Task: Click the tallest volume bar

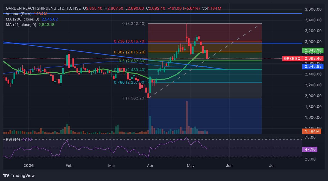Action: click(x=187, y=117)
